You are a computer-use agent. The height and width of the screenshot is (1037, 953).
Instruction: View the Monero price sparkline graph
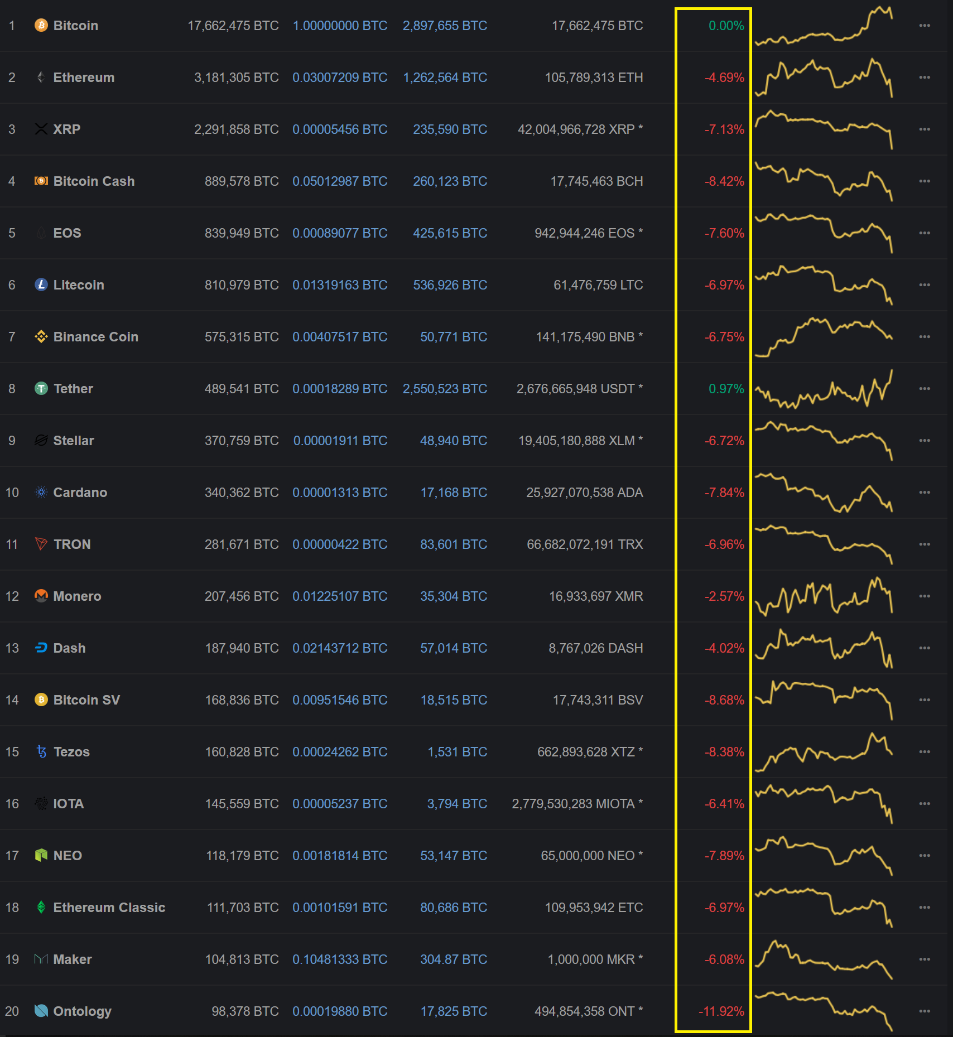pyautogui.click(x=824, y=596)
